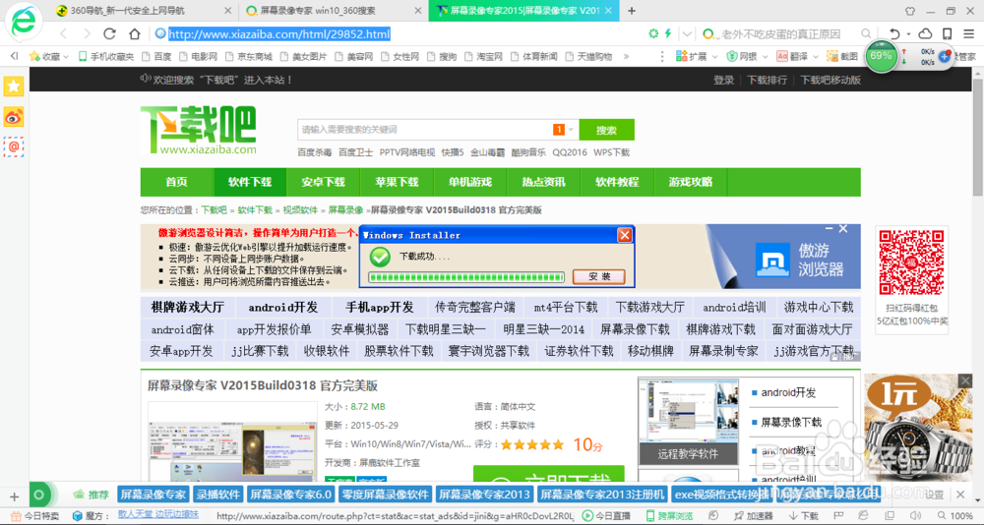
Task: Select 软件下载 in the green navigation
Action: 250,182
